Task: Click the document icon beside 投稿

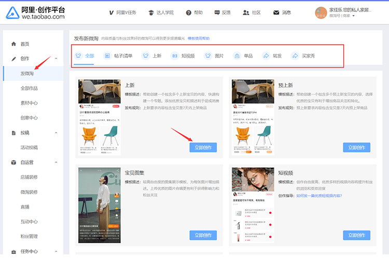Action: coord(13,133)
